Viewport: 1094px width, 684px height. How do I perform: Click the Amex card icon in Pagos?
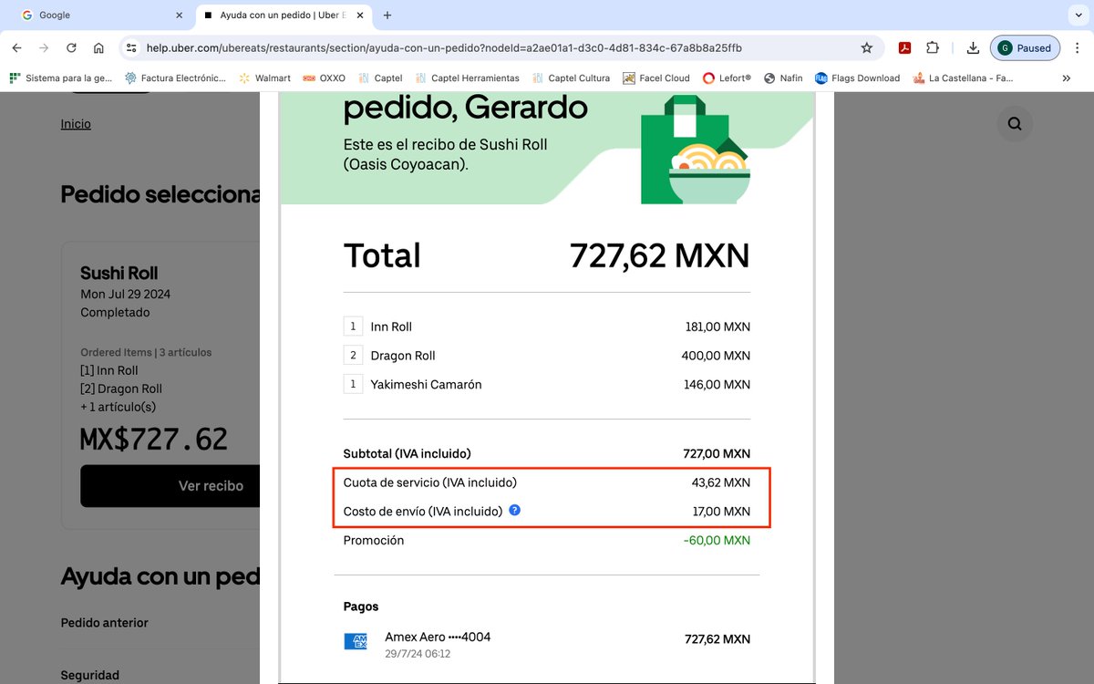356,641
